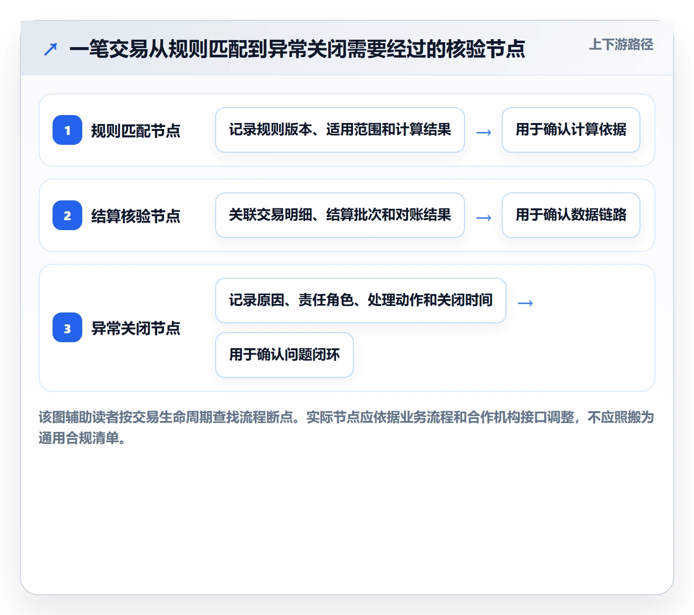Open the 用于确认计算依据 box
The image size is (694, 615).
click(x=571, y=130)
